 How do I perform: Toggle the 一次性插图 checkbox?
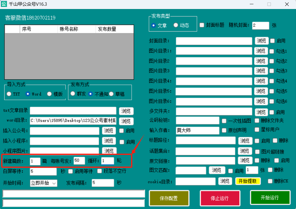click(224, 121)
